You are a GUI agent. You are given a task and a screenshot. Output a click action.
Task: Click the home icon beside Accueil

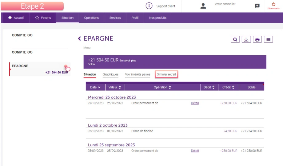click(x=10, y=18)
